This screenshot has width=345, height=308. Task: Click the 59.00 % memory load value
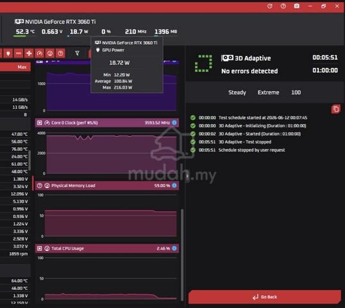162,185
